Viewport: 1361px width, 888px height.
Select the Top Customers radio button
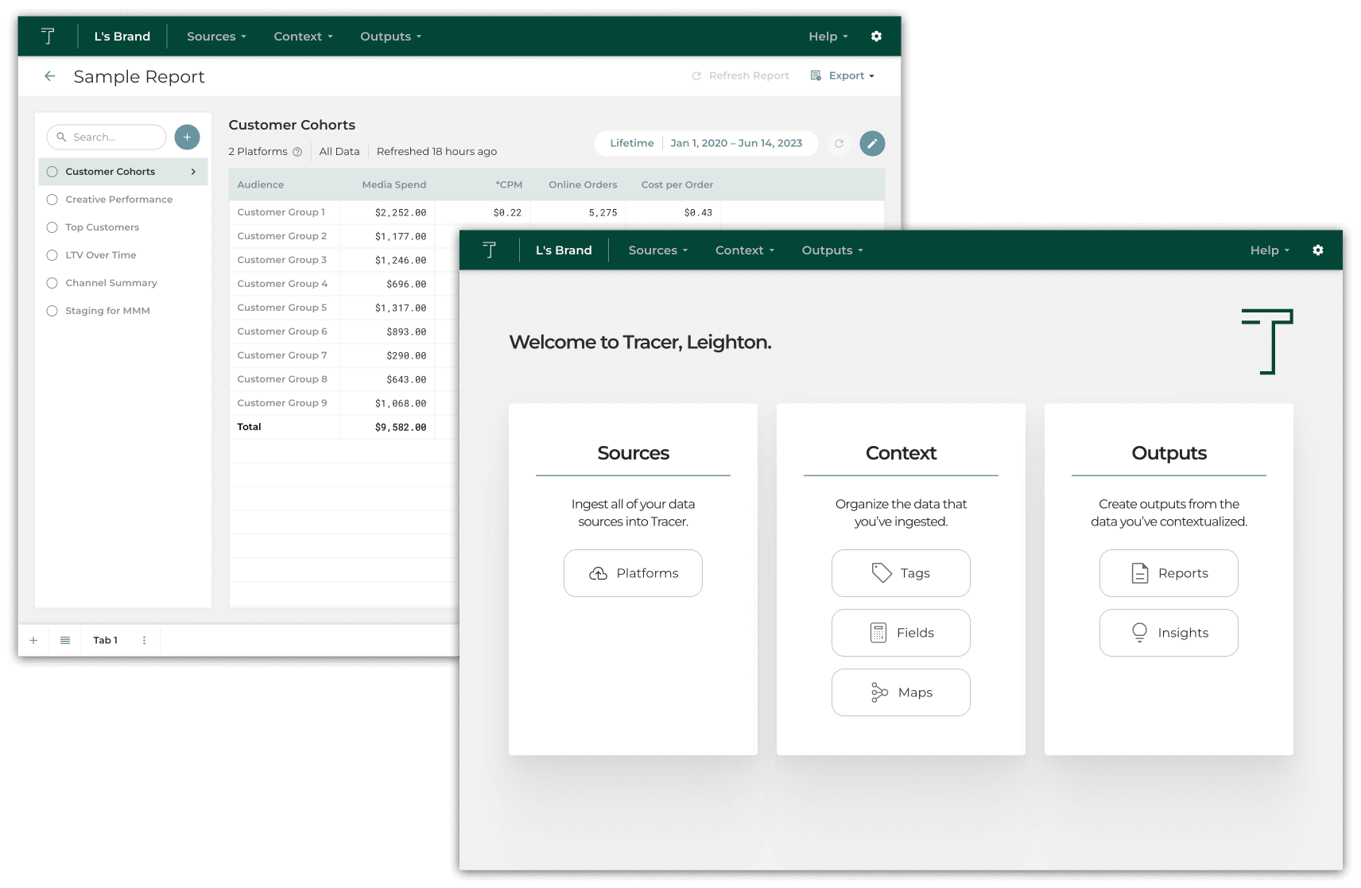tap(52, 227)
